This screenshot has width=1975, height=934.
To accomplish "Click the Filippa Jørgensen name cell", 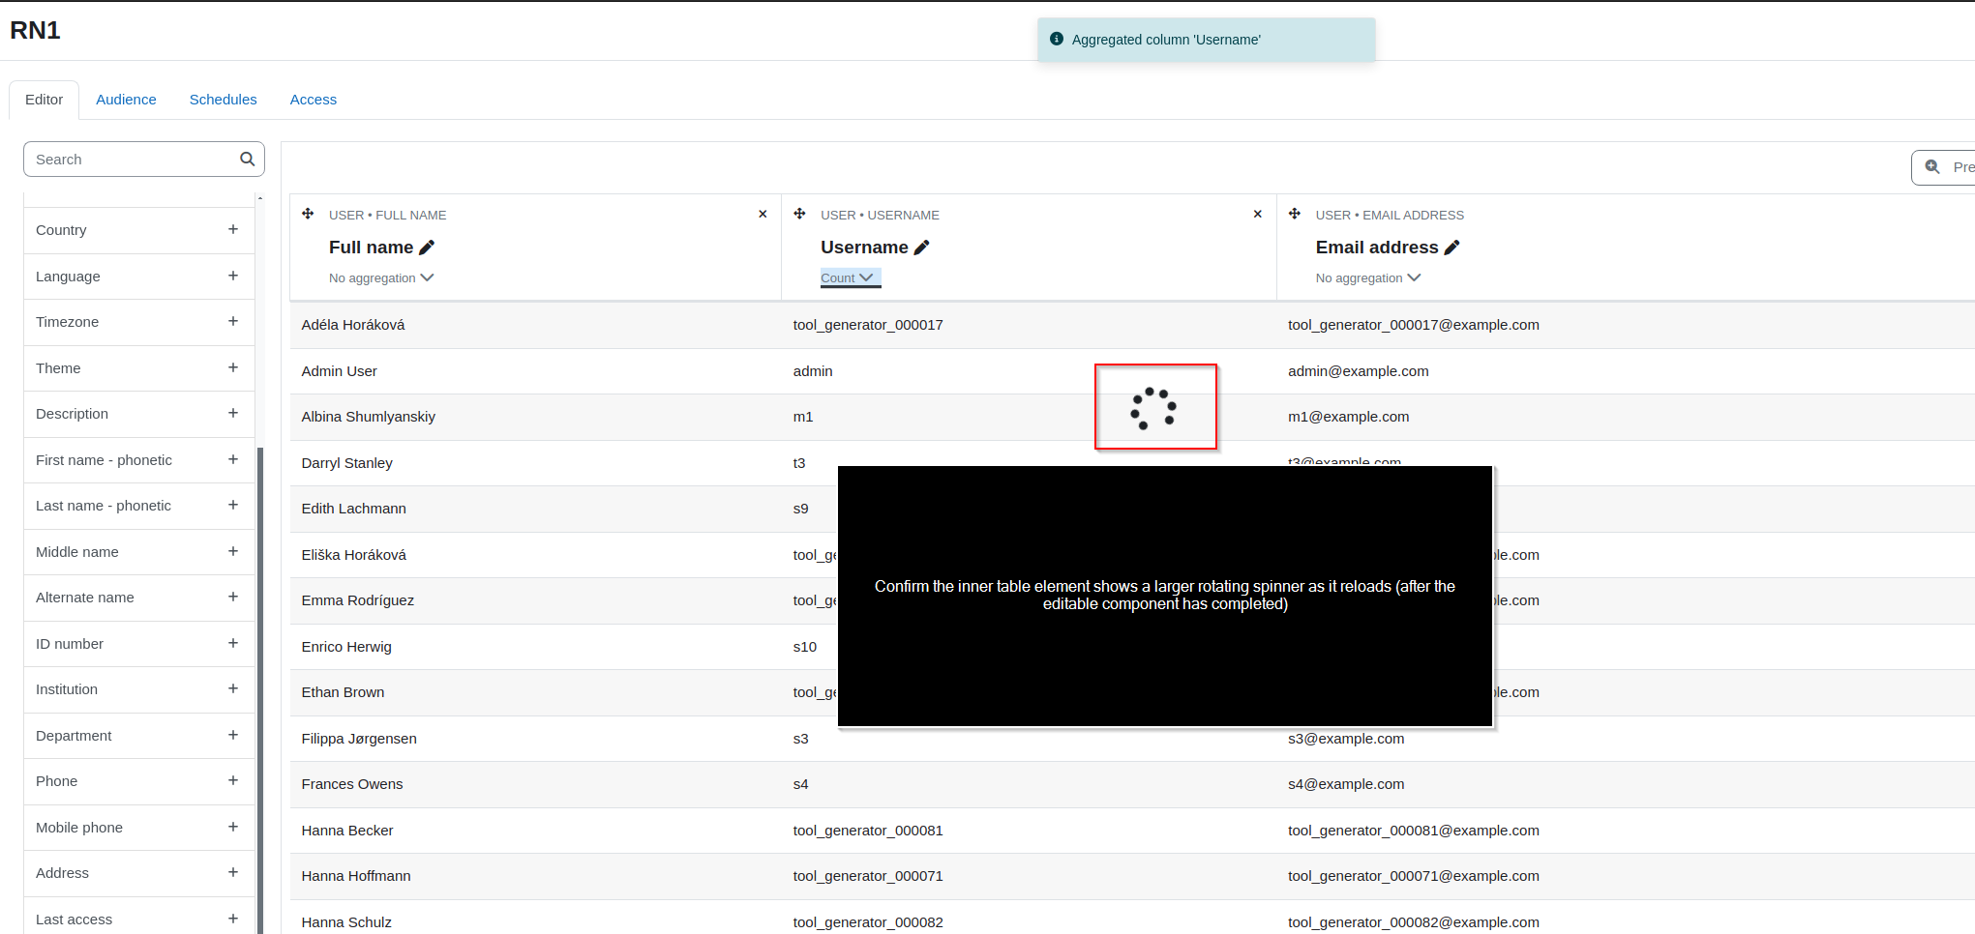I will click(359, 739).
